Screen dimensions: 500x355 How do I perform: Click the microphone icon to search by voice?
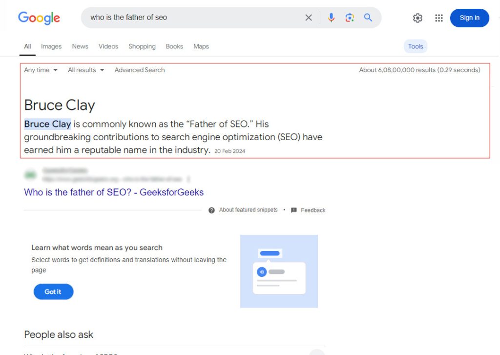click(x=331, y=17)
